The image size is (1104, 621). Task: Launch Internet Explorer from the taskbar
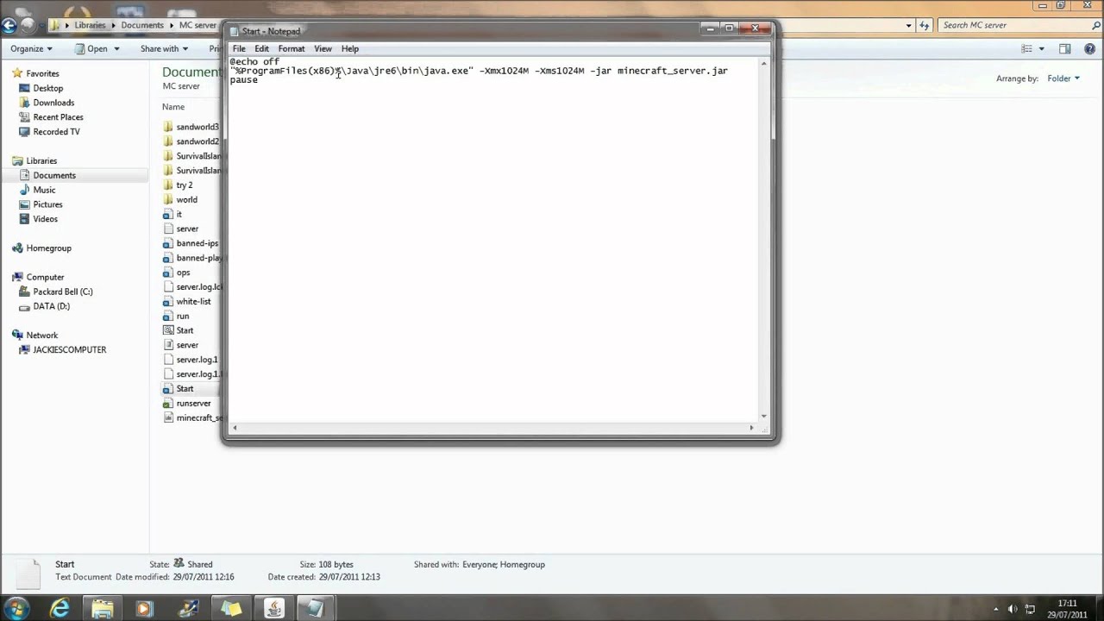60,608
